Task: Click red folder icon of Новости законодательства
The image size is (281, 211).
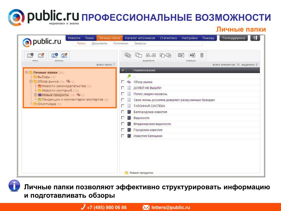Action: click(x=40, y=86)
